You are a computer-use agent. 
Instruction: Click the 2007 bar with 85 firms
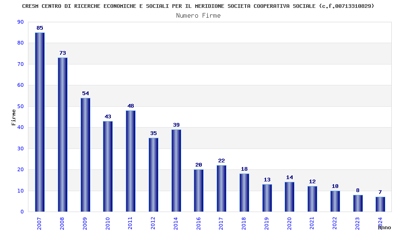click(40, 122)
